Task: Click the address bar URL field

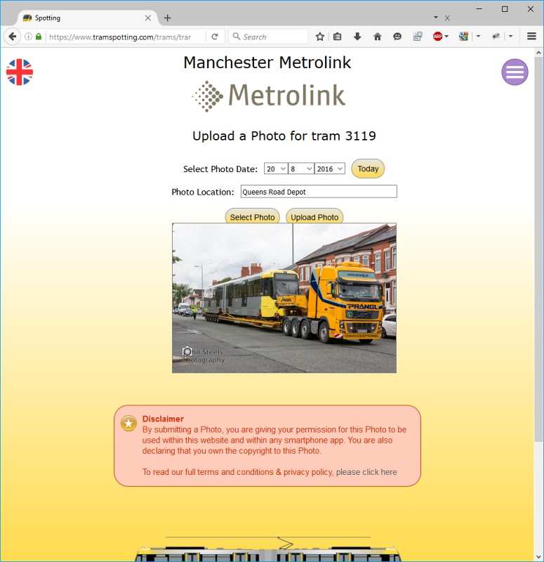Action: (126, 37)
